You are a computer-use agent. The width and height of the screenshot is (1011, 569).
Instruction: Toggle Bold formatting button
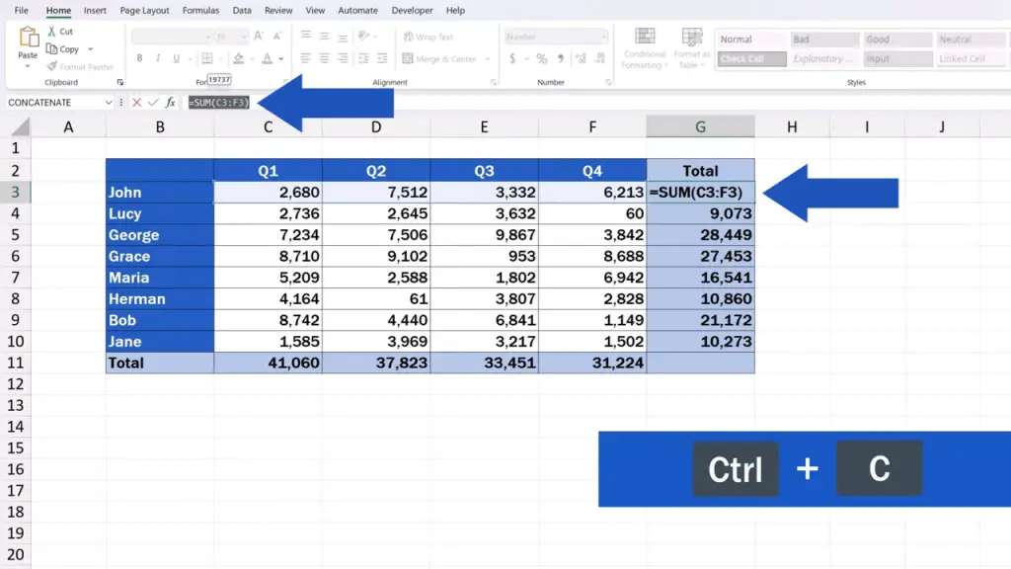(139, 58)
